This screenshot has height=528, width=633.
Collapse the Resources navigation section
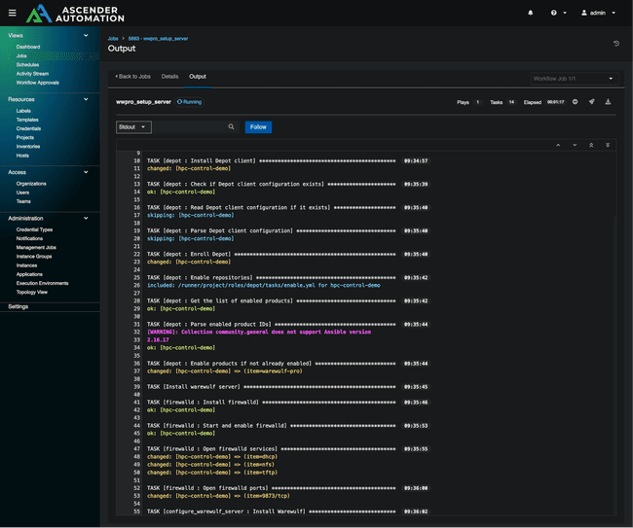86,99
